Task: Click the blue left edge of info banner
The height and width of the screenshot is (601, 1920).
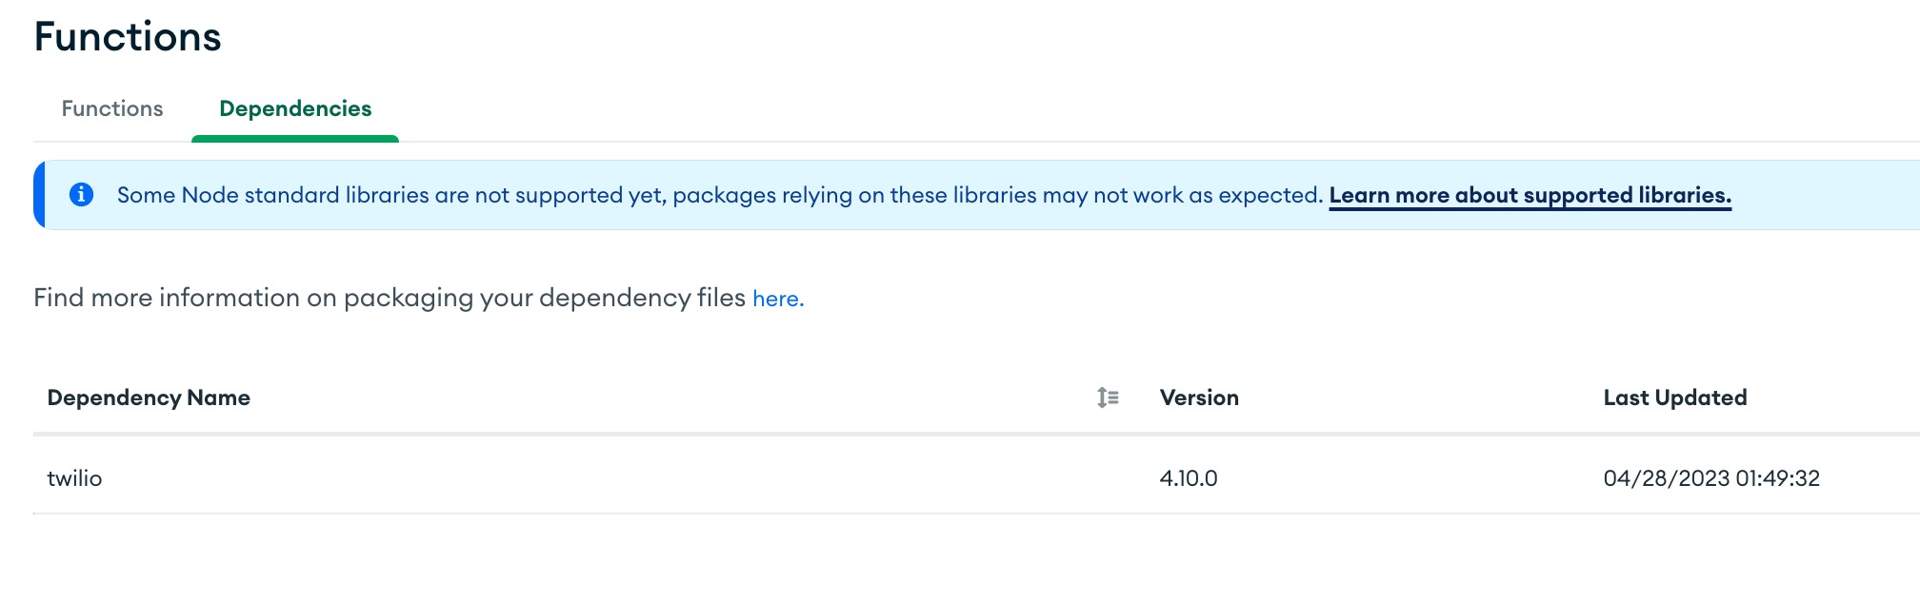Action: tap(39, 195)
